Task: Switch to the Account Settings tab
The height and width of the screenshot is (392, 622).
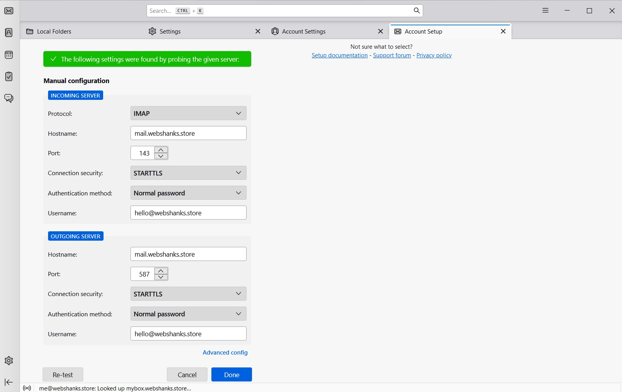Action: 304,32
